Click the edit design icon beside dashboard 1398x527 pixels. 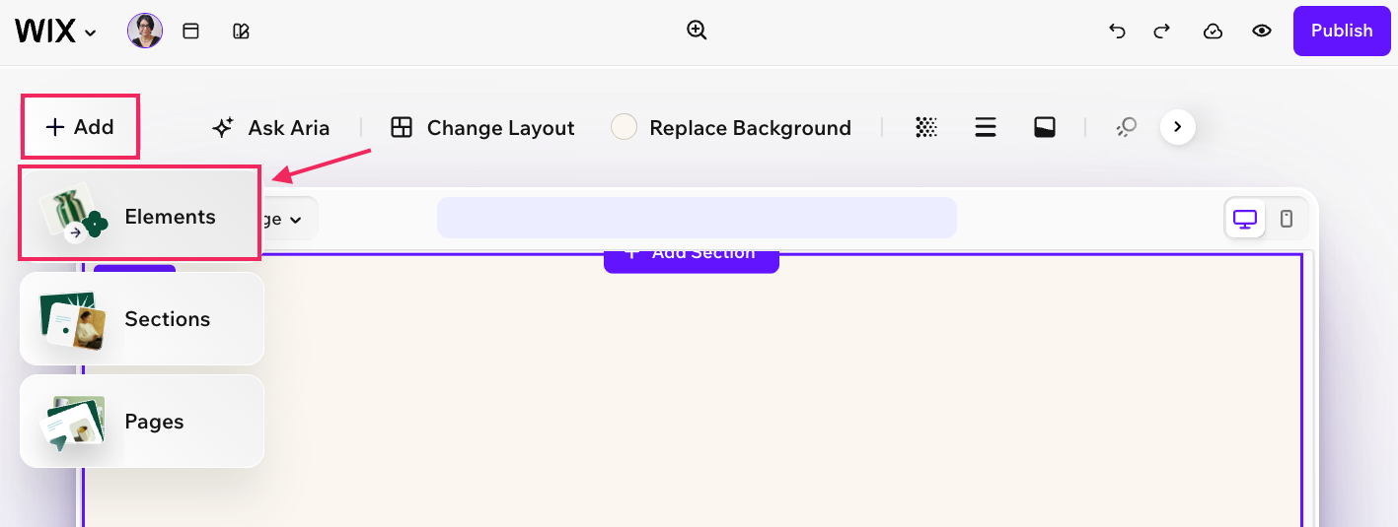(241, 32)
